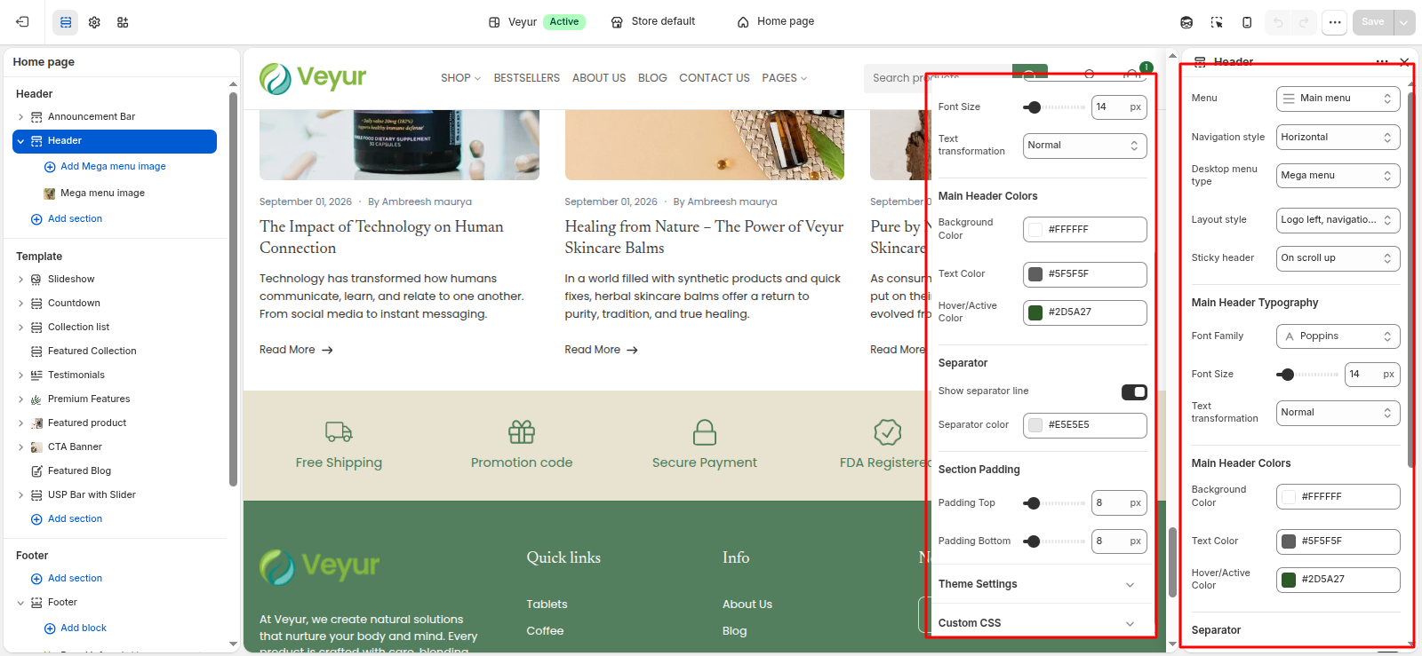Select the Testimonials section in the sidebar

click(x=76, y=375)
